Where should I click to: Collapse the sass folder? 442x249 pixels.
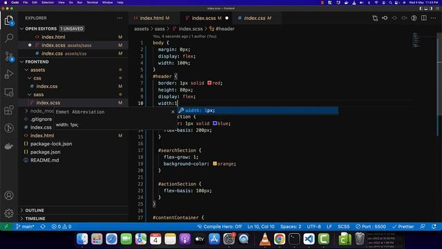pos(29,95)
